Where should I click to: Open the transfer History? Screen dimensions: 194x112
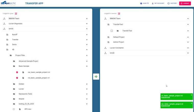[172, 3]
